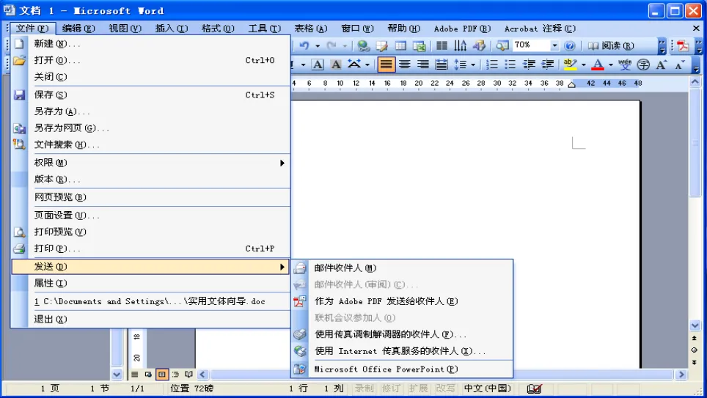Open the Tables and Borders tool
Image resolution: width=707 pixels, height=398 pixels.
382,45
